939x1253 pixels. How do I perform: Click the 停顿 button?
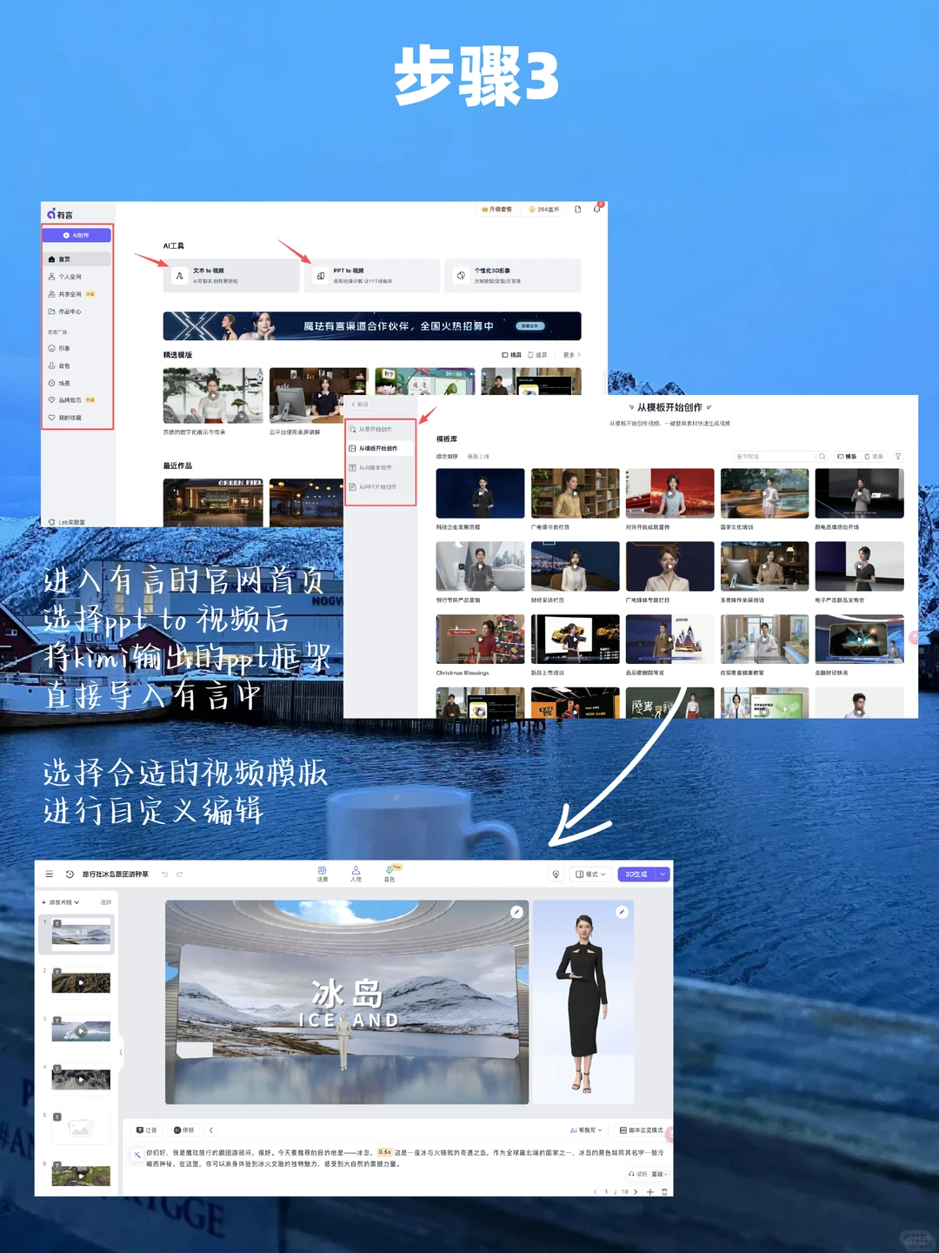click(x=183, y=1129)
